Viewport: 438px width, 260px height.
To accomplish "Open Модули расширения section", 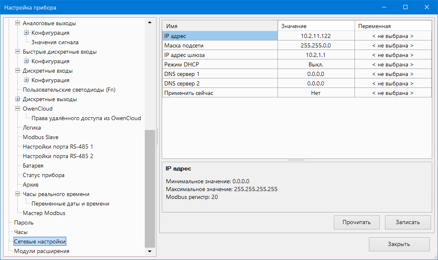I will (x=41, y=251).
